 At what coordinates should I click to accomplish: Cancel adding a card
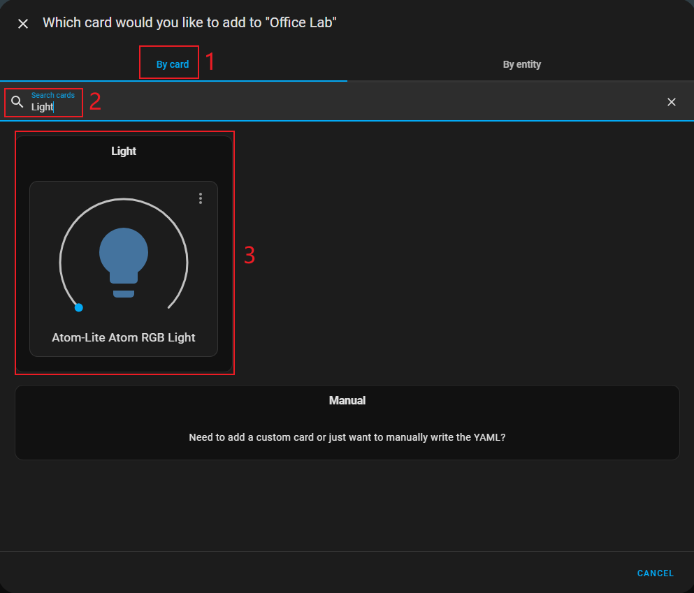655,573
